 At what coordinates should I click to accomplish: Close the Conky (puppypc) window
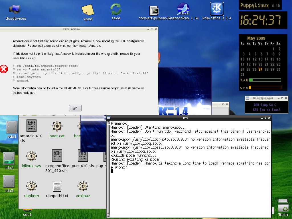click(x=286, y=98)
